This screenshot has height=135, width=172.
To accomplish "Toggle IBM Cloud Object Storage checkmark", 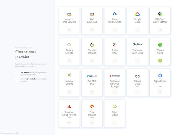I will click(160, 30).
